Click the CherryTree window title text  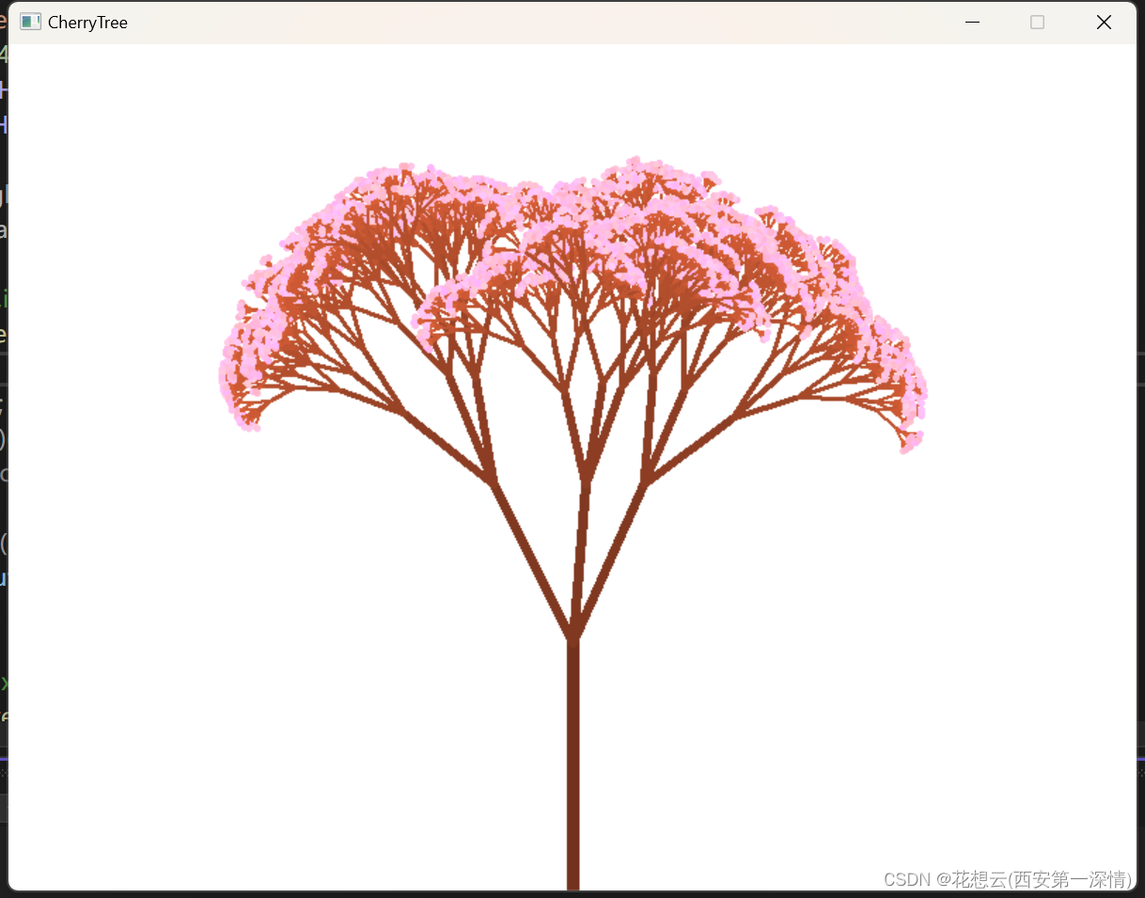(87, 23)
